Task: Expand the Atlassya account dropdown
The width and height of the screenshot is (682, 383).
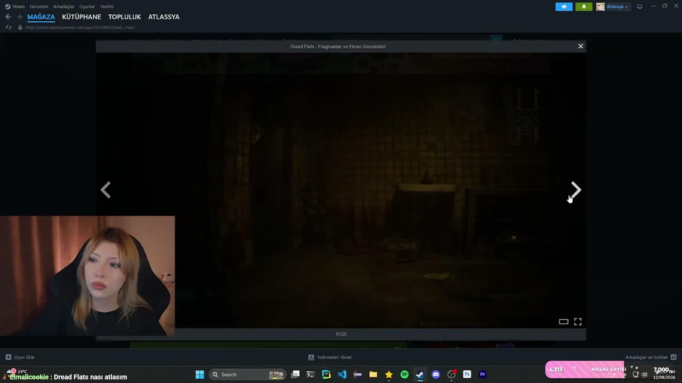Action: [618, 7]
